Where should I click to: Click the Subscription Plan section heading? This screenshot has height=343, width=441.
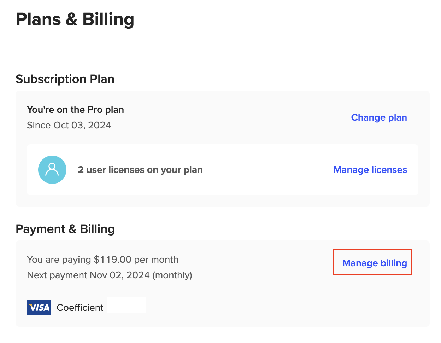click(65, 79)
